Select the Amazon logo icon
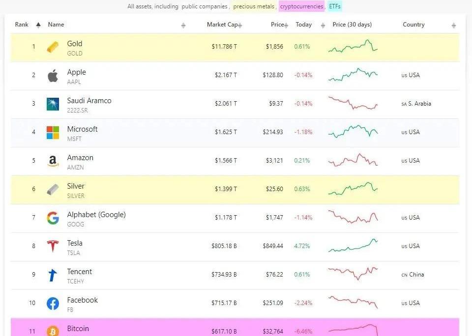472x336 pixels. (x=53, y=161)
